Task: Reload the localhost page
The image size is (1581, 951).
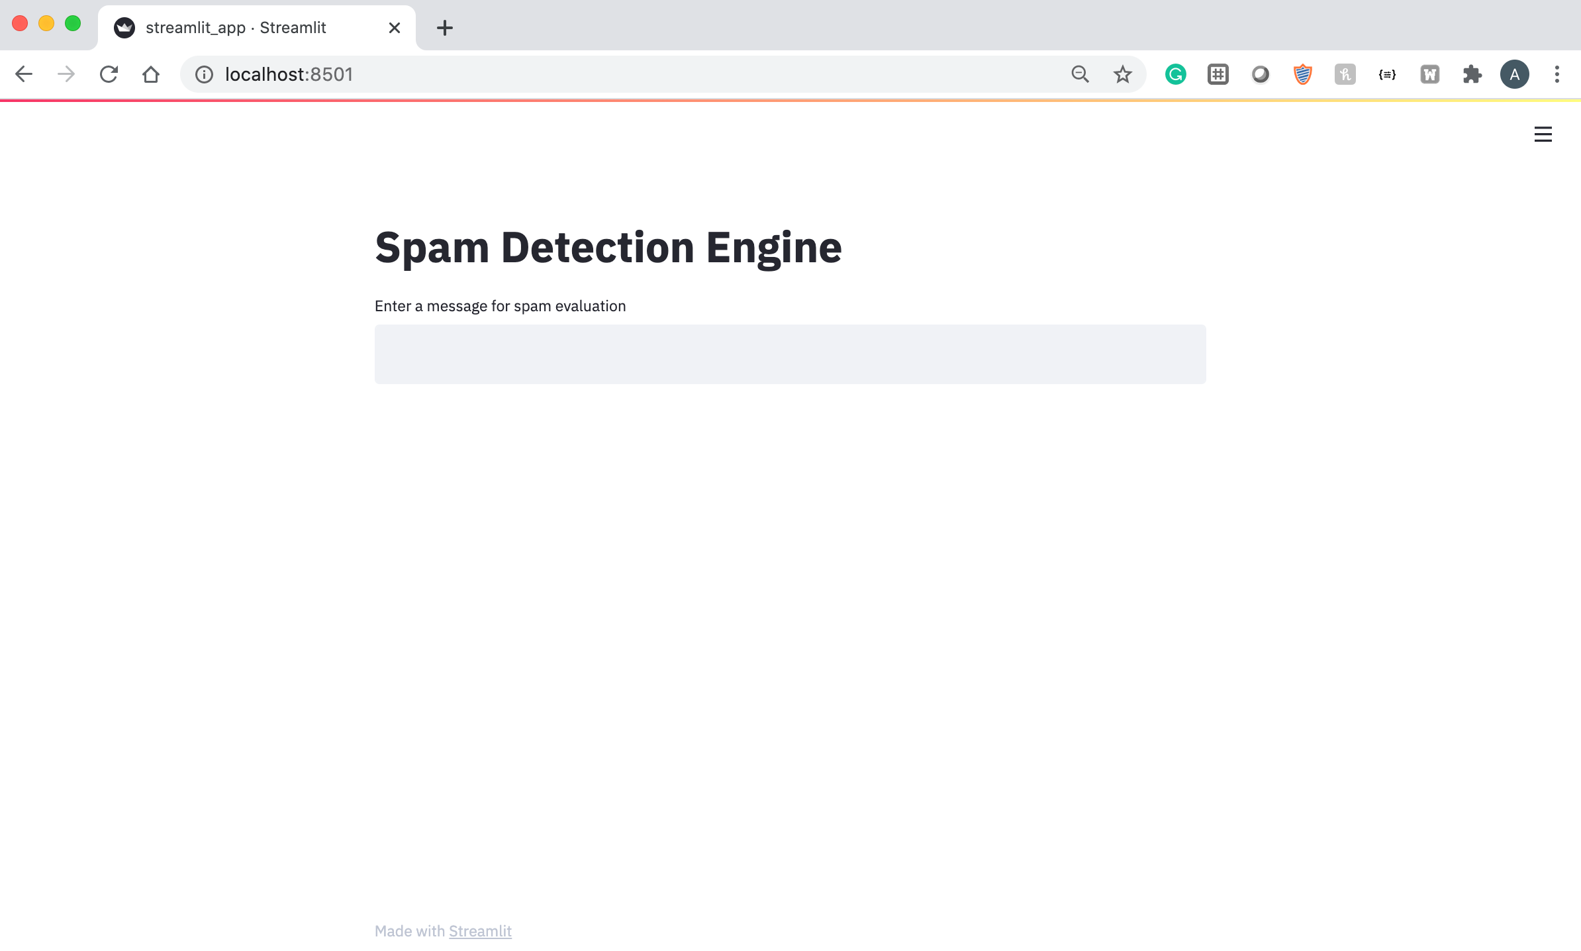Action: tap(109, 74)
